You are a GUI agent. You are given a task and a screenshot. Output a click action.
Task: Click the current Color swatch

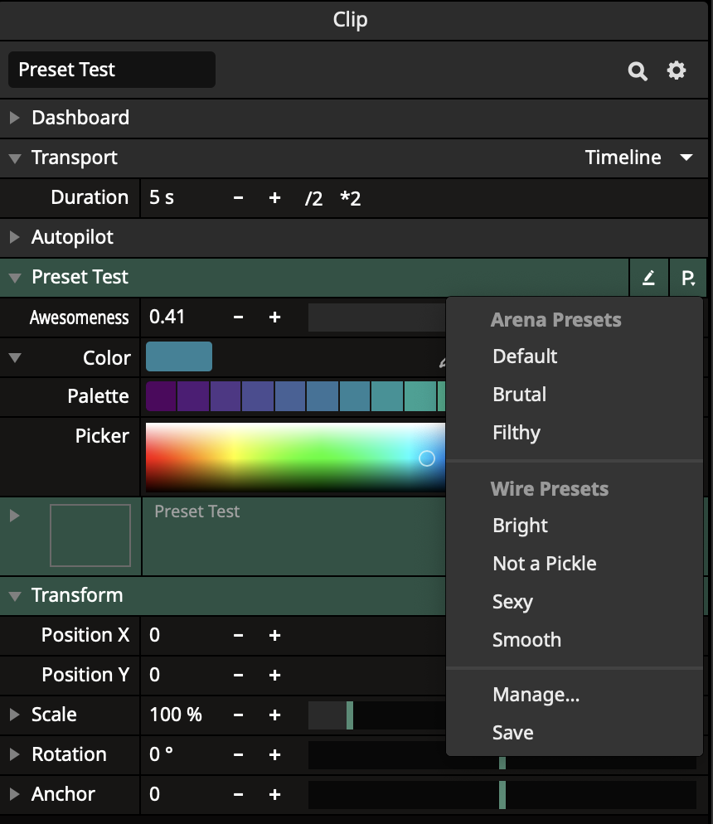point(179,356)
